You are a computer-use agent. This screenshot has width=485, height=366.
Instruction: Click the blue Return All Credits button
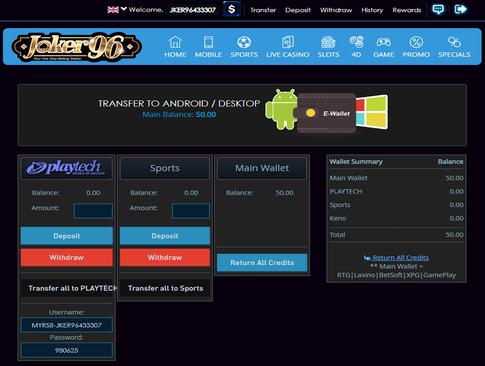click(262, 263)
